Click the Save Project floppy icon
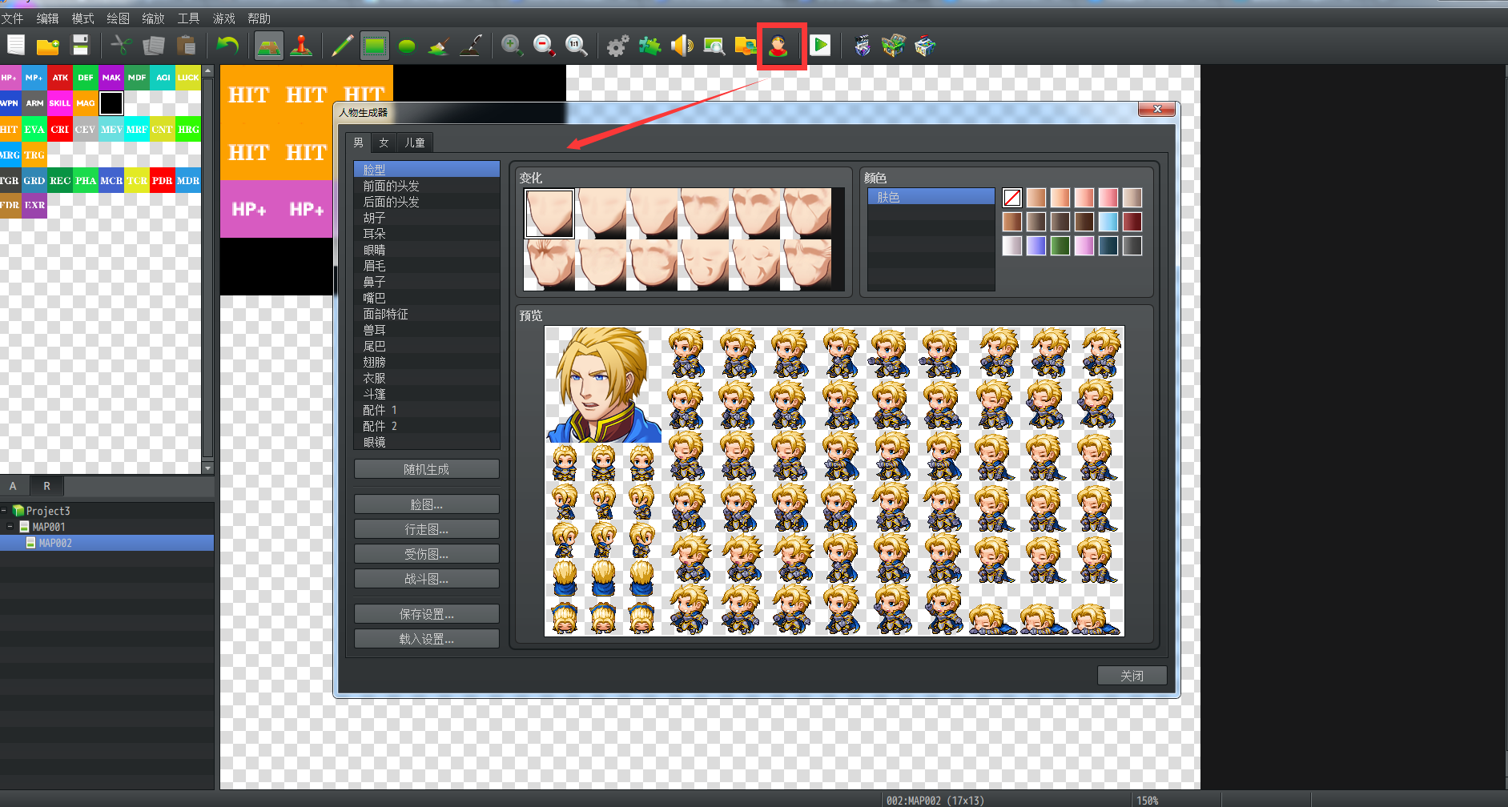 81,46
